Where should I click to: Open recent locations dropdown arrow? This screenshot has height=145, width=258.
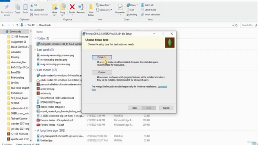click(13, 25)
